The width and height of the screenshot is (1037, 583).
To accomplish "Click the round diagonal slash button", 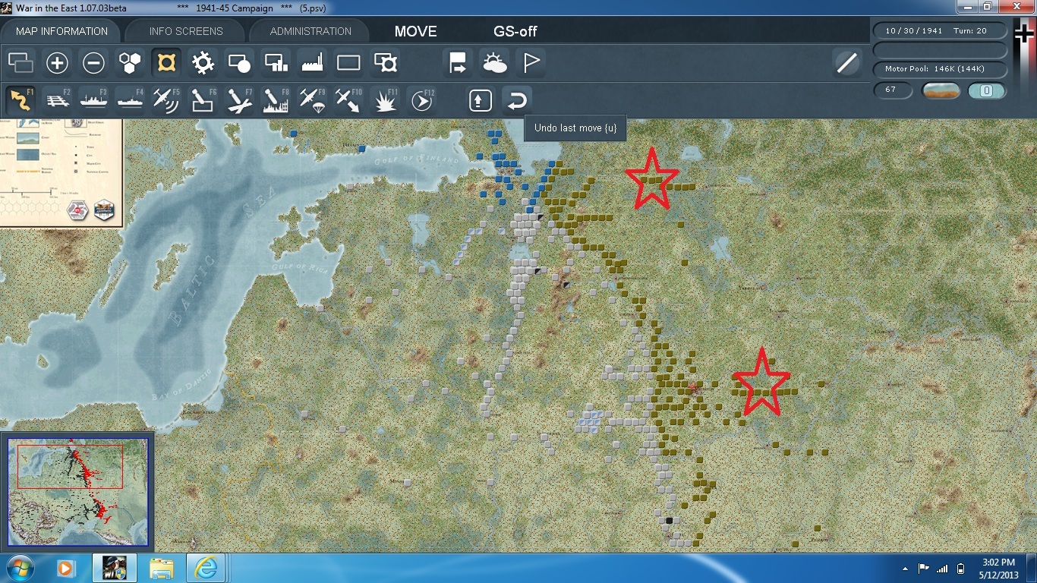I will point(846,63).
